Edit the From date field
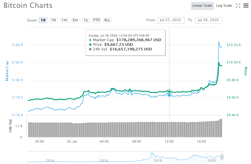Image resolution: width=251 pixels, height=164 pixels. [x=171, y=20]
